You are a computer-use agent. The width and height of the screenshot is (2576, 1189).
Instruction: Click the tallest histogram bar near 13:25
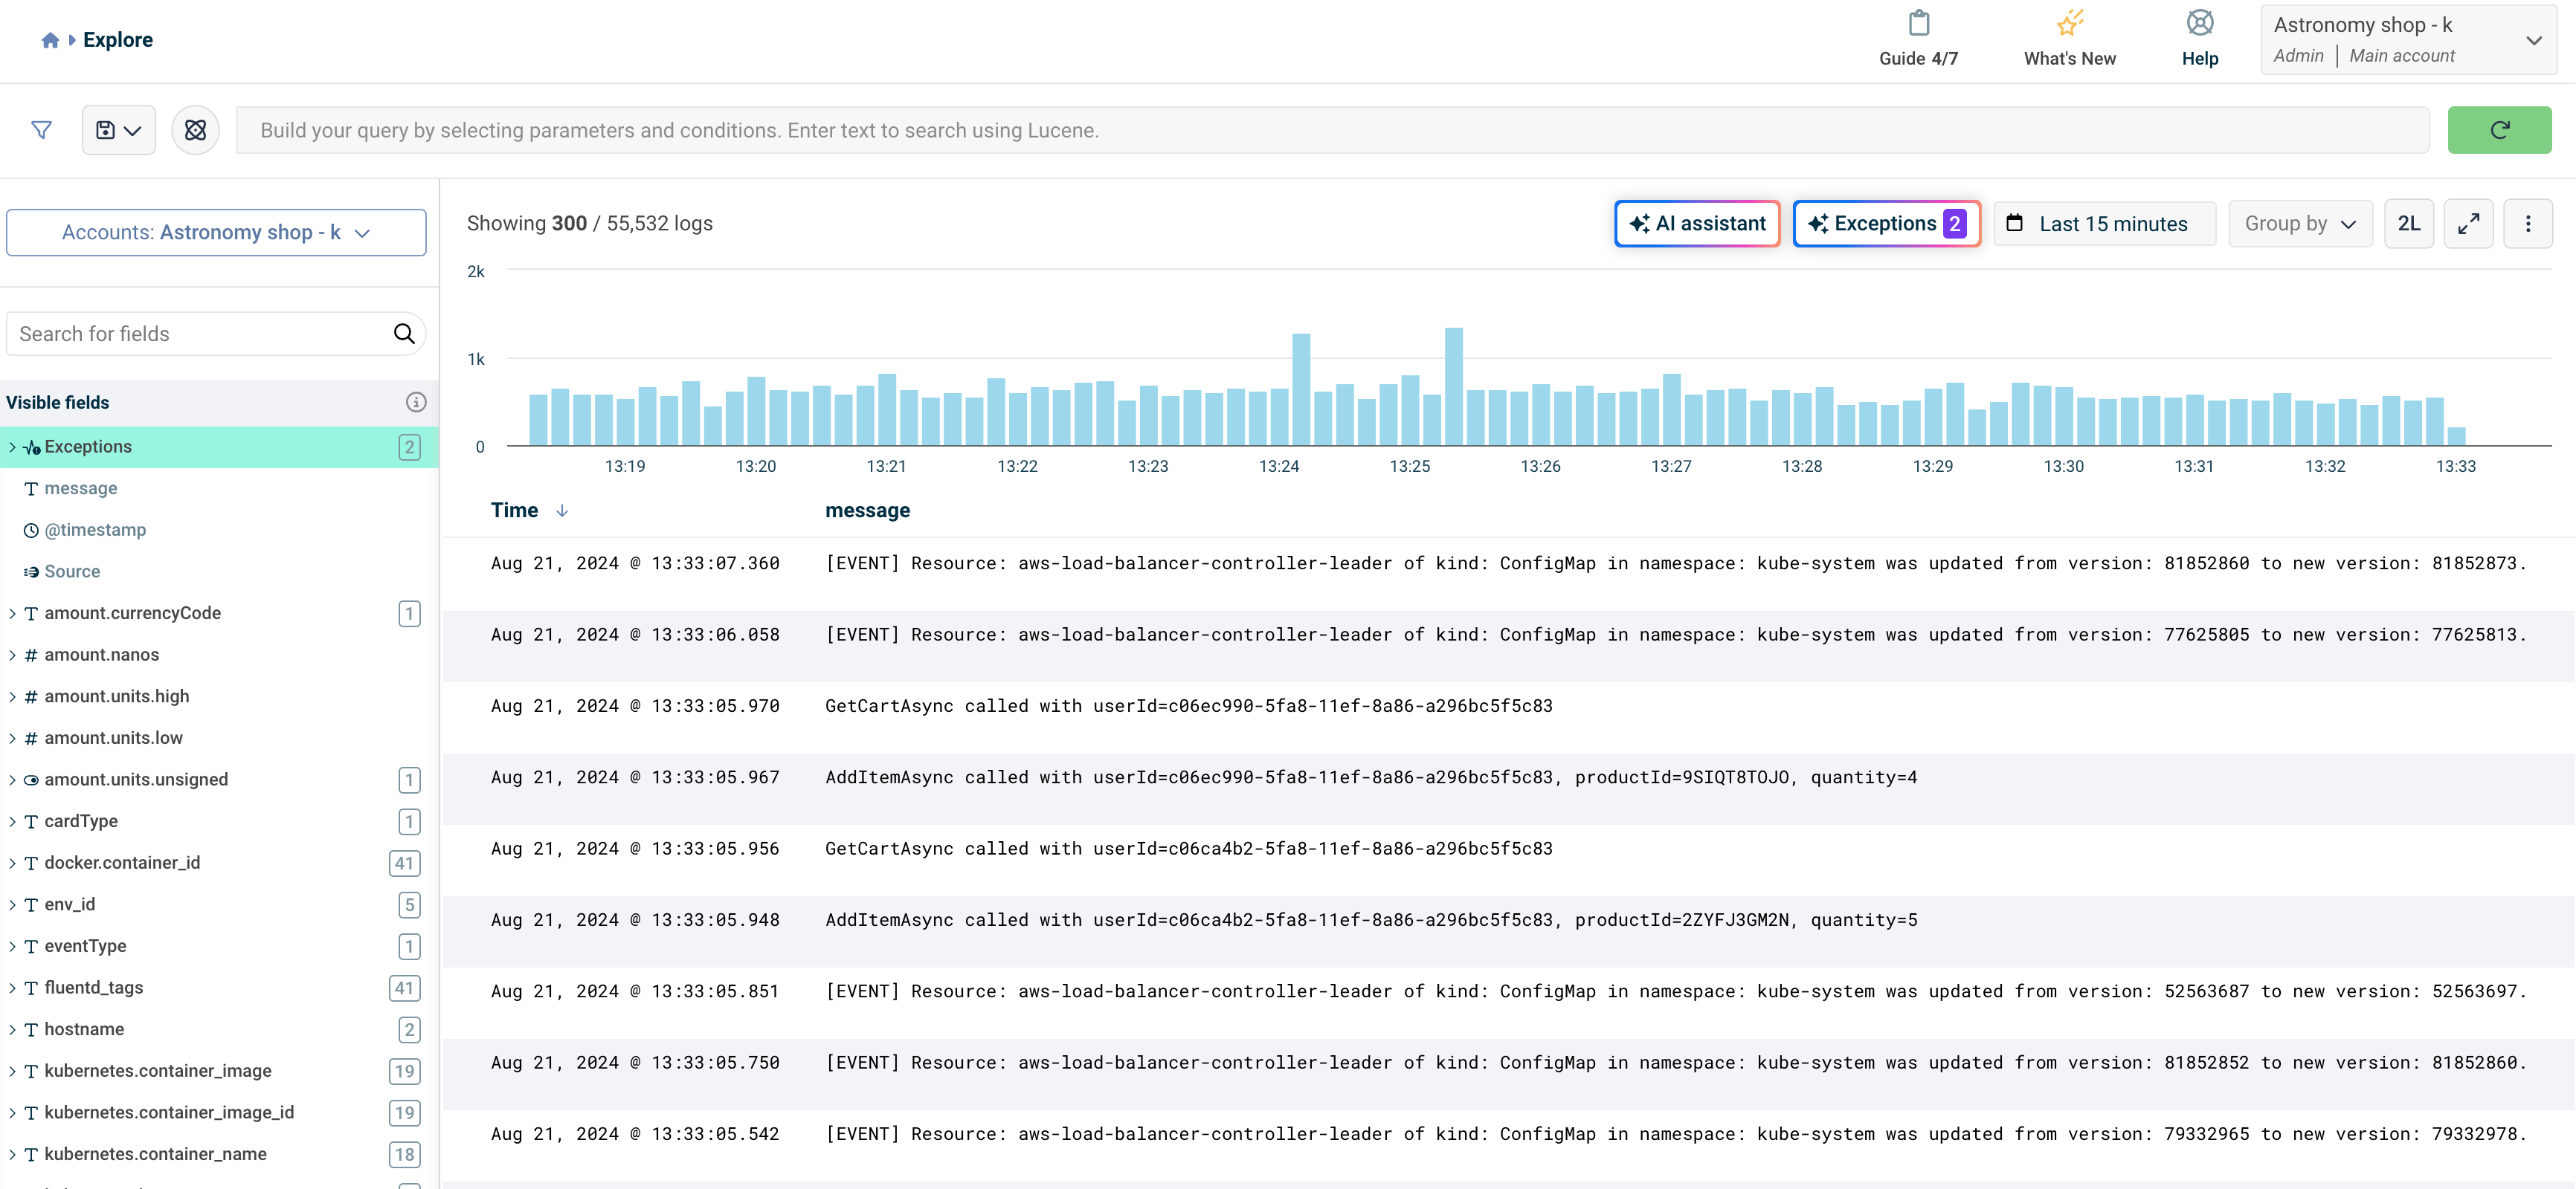pyautogui.click(x=1453, y=386)
